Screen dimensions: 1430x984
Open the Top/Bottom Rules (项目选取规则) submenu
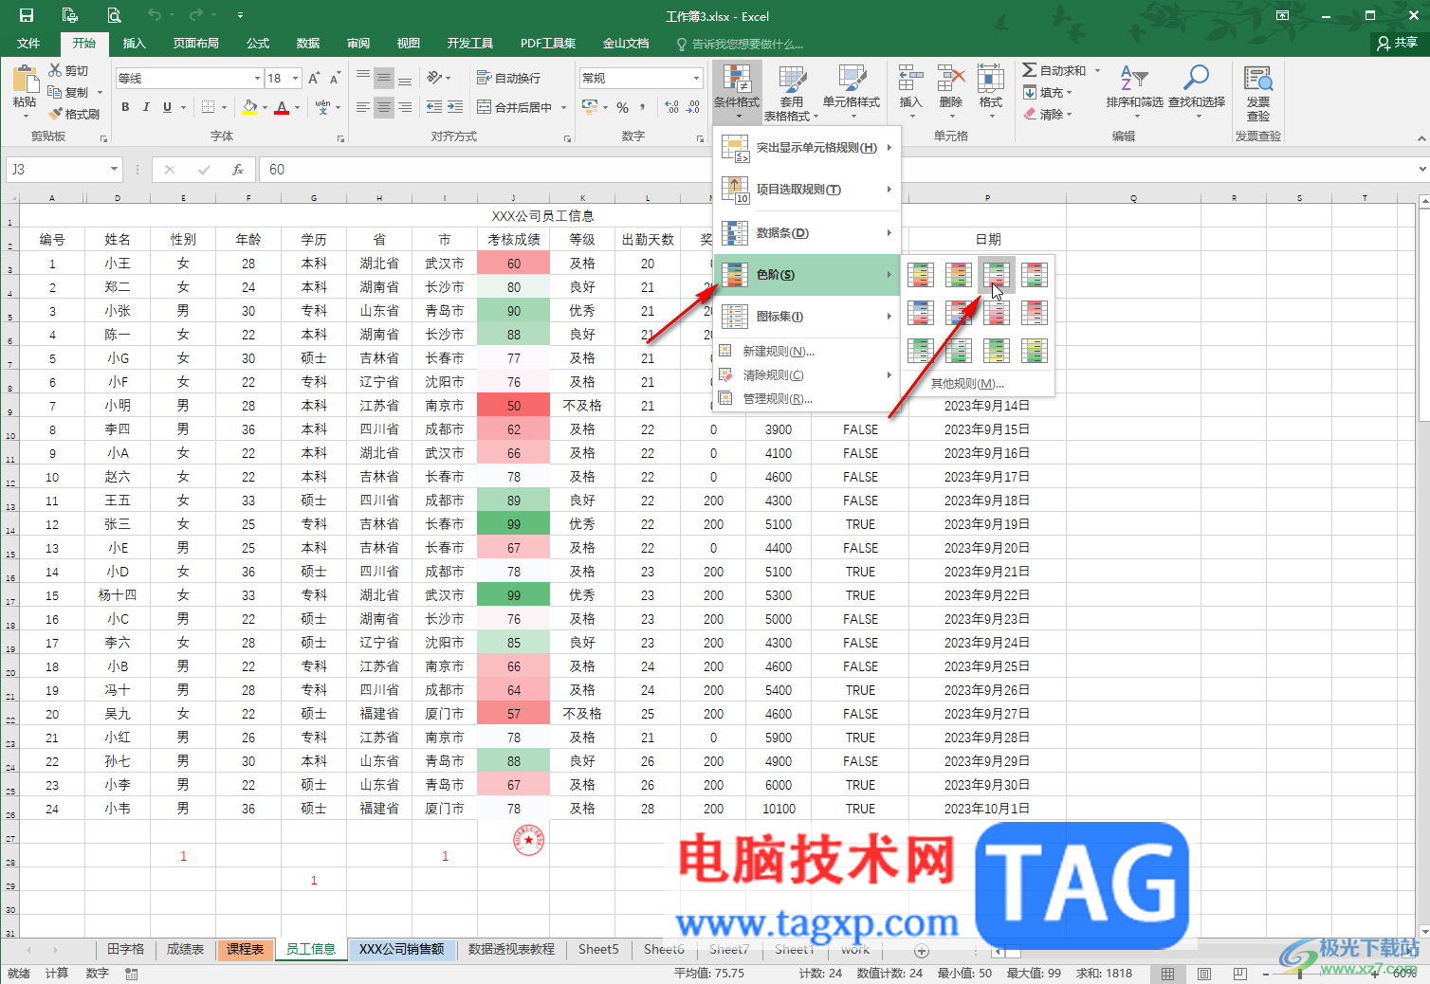(x=806, y=190)
